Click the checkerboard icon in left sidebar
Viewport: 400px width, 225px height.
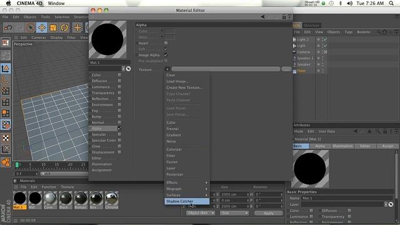(x=6, y=137)
